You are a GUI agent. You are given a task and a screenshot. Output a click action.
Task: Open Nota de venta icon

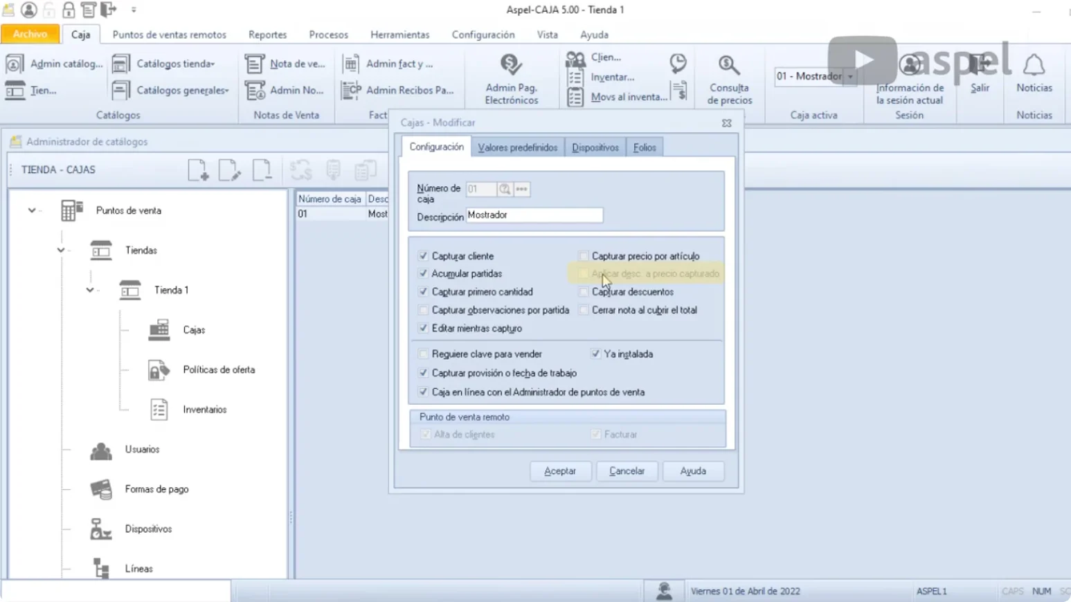[254, 64]
